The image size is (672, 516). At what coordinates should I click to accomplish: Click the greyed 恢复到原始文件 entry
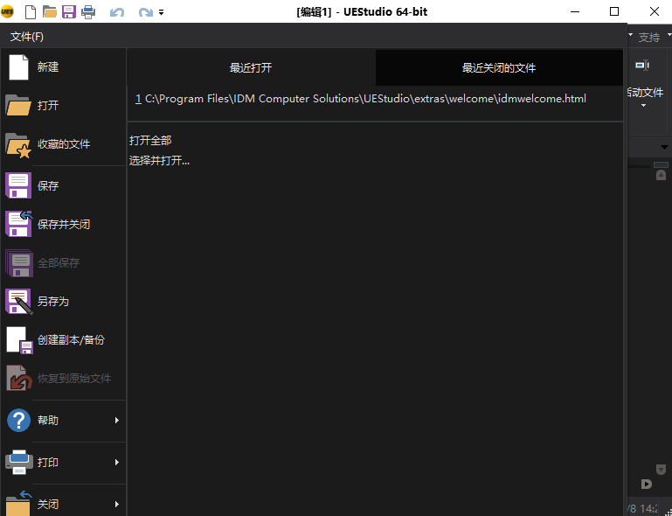click(x=63, y=379)
